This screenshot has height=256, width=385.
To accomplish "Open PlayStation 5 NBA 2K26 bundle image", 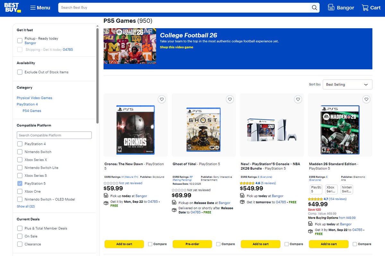I will click(x=272, y=130).
